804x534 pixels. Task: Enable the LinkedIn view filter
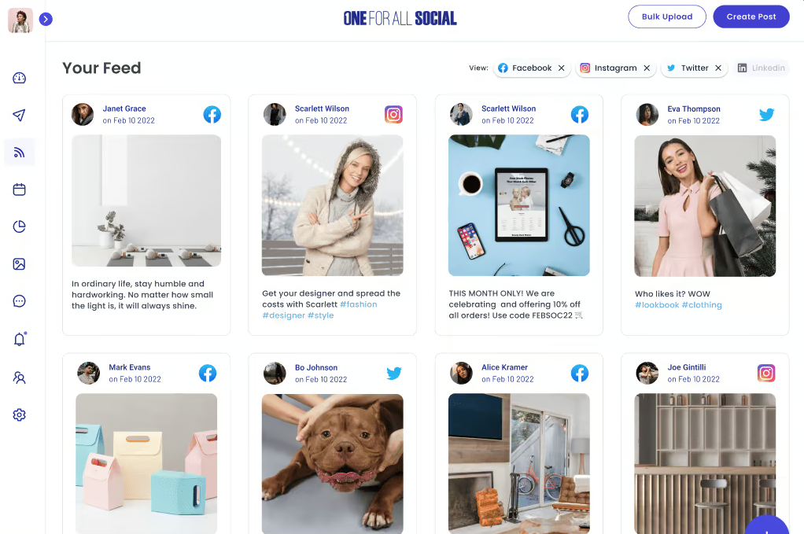click(762, 68)
